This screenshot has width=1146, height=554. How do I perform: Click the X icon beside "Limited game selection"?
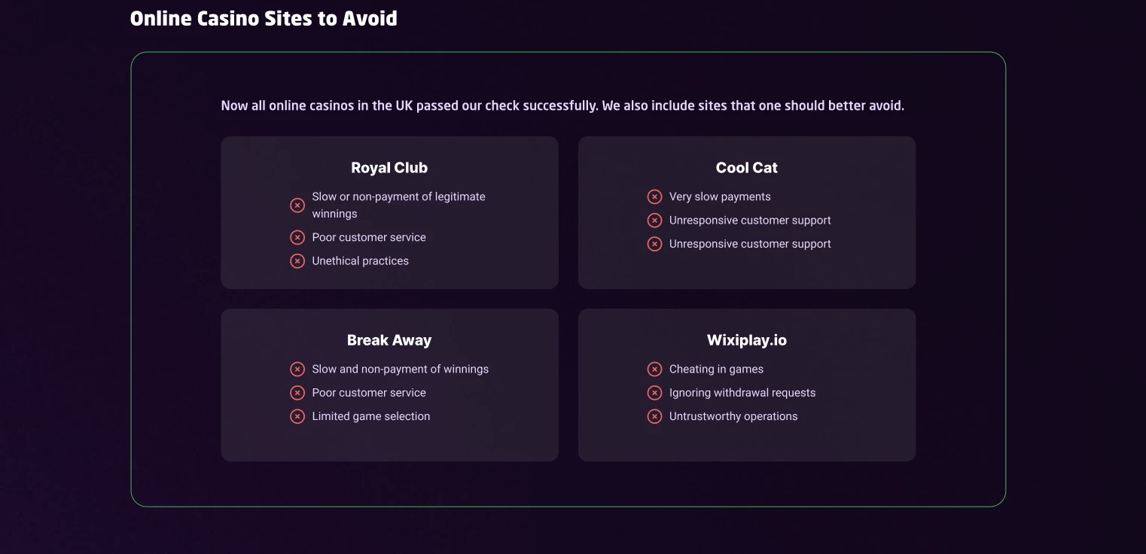[x=297, y=416]
